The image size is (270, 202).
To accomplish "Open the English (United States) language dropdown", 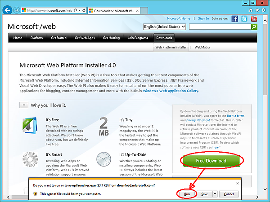I will [x=164, y=27].
